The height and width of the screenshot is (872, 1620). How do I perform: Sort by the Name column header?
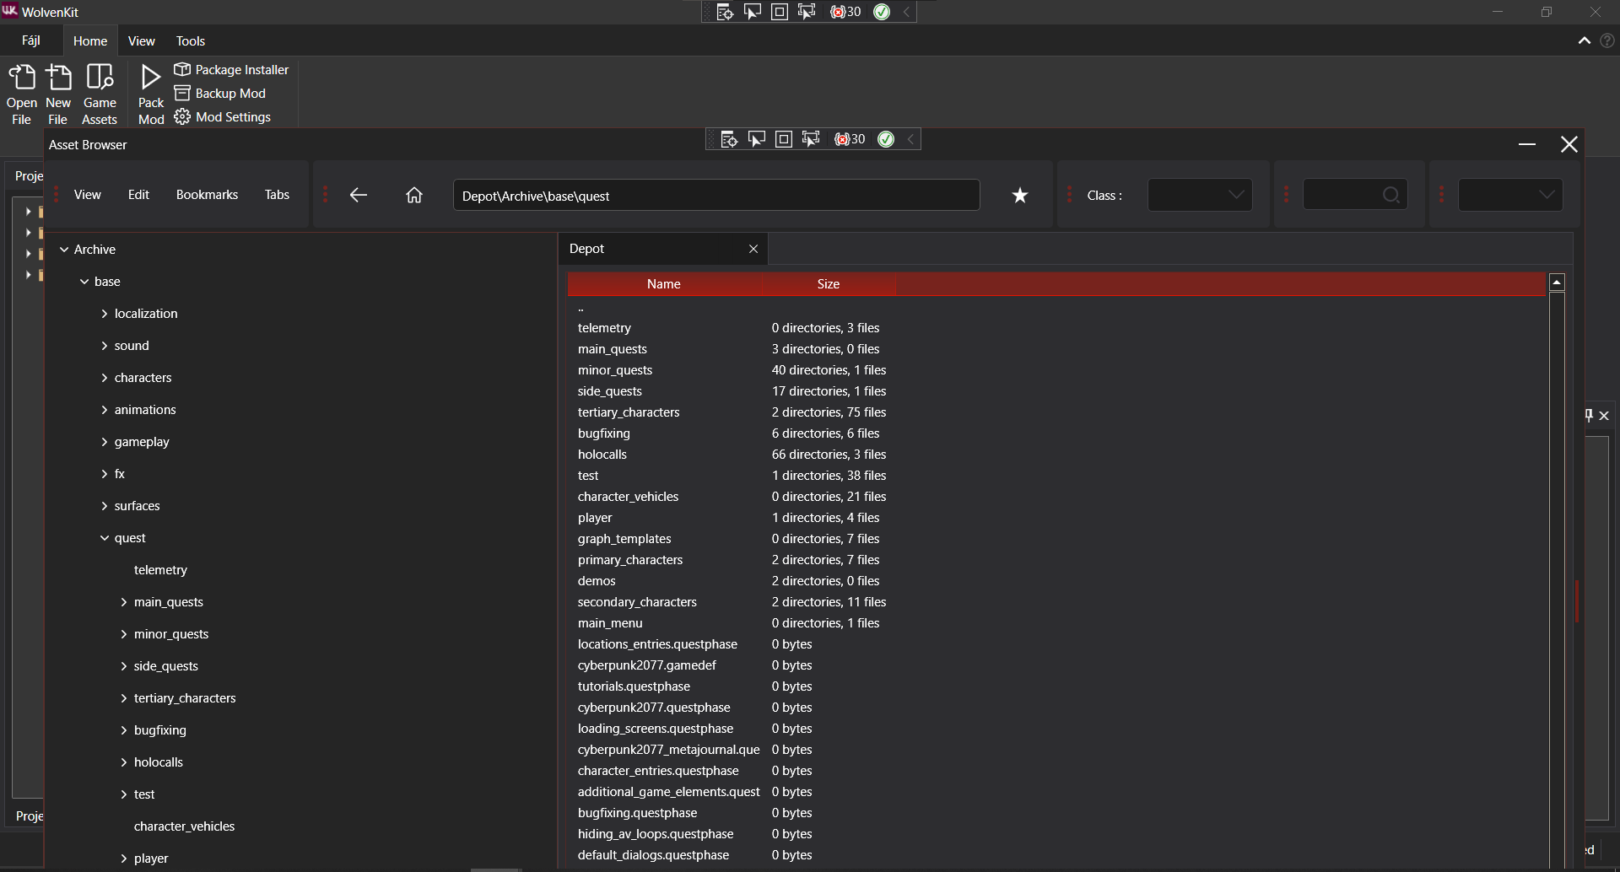[664, 284]
